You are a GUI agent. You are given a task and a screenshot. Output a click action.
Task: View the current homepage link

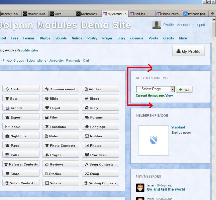point(169,95)
